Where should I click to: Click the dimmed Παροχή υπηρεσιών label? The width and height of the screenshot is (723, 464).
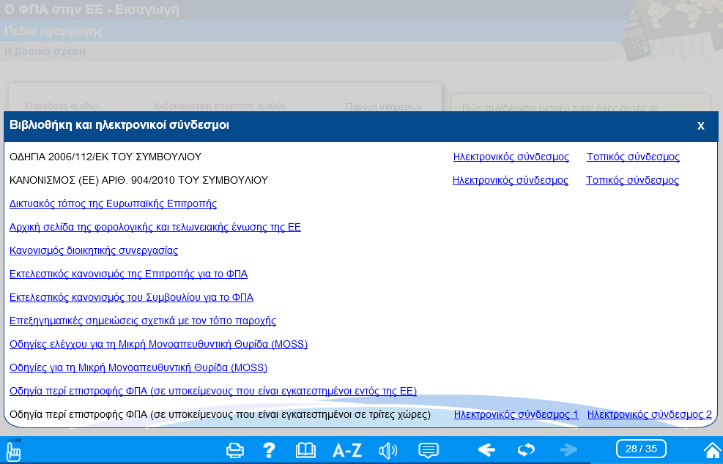[x=384, y=106]
